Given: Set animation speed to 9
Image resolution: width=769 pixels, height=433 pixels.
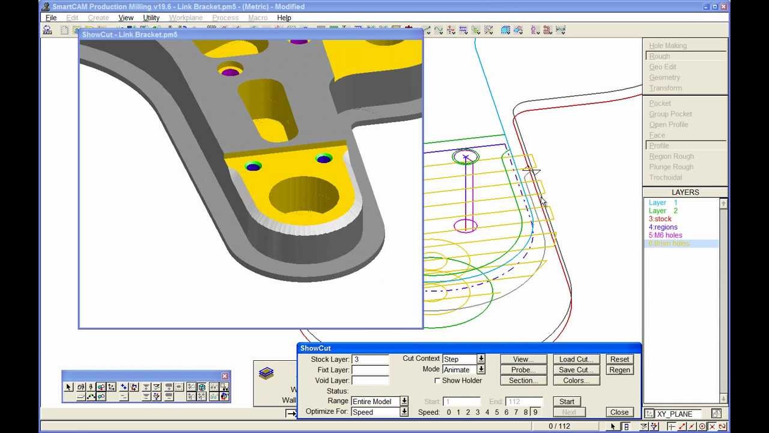Looking at the screenshot, I should click(535, 412).
